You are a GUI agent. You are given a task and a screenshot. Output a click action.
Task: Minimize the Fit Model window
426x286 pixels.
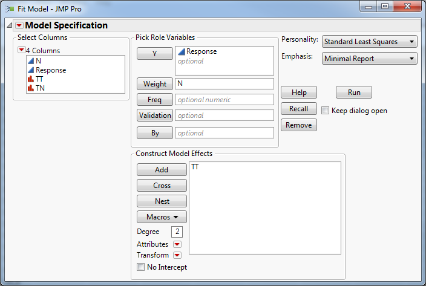pos(369,7)
